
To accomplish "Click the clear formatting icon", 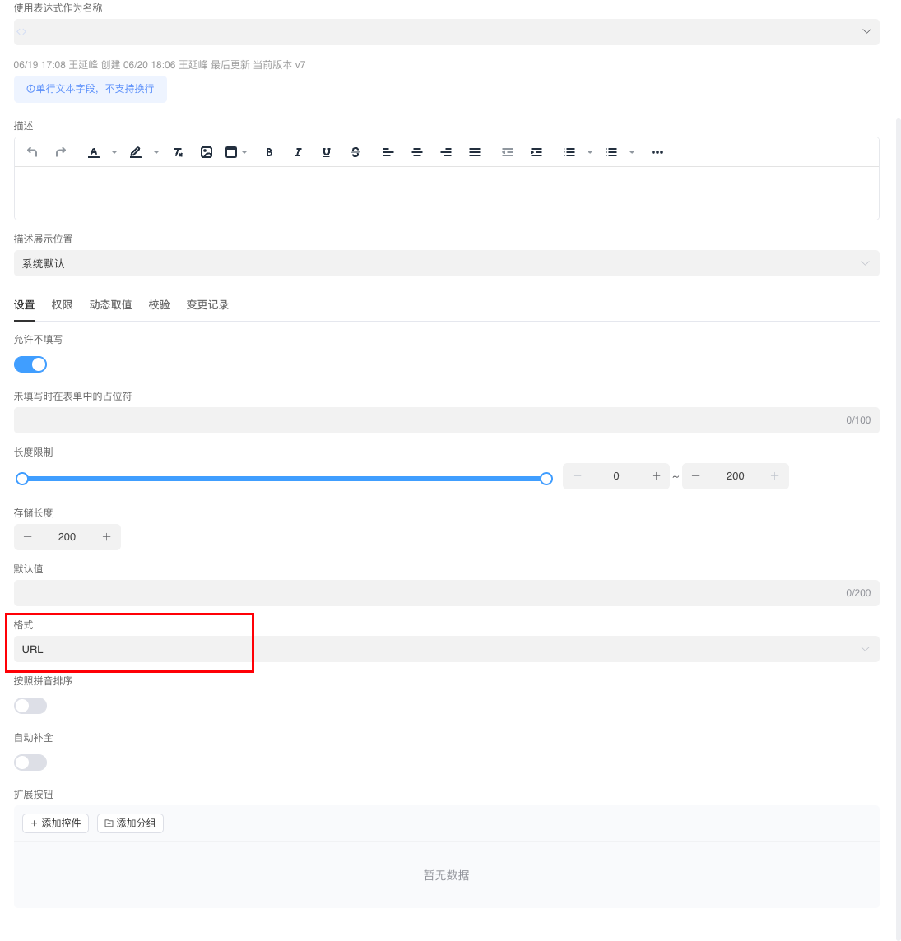I will (178, 152).
